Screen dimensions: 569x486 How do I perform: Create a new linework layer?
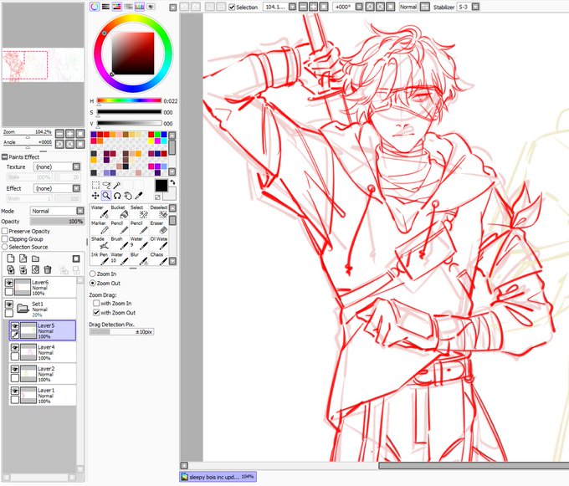23,258
